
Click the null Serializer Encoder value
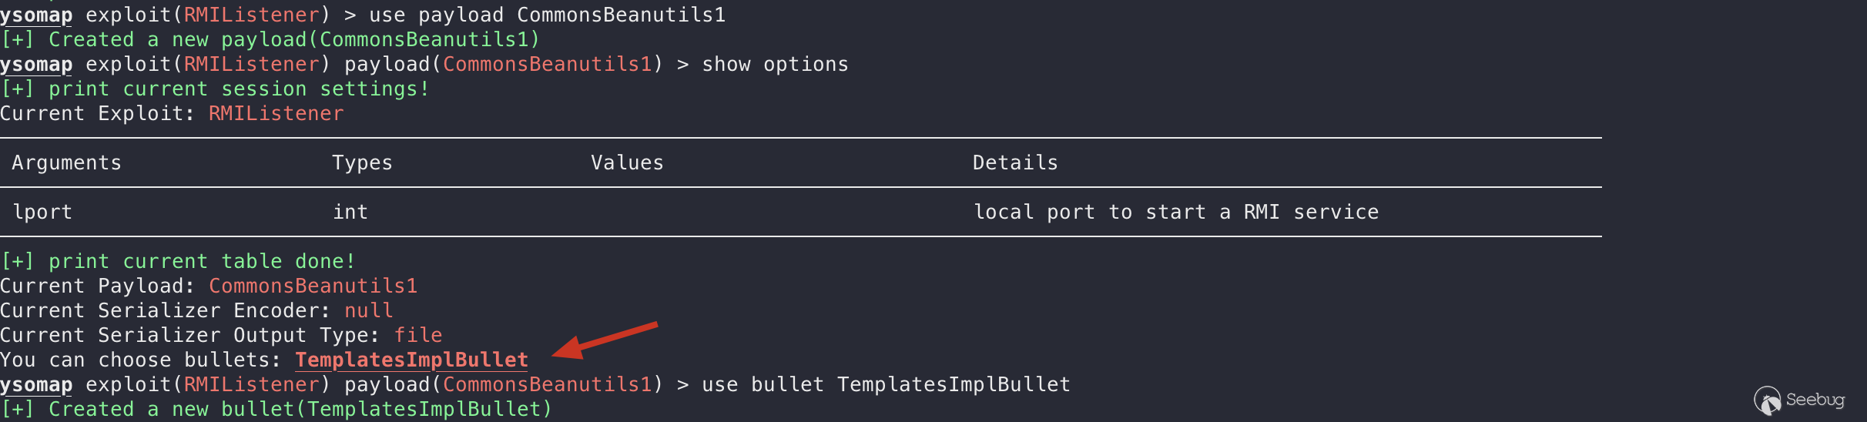click(x=368, y=310)
